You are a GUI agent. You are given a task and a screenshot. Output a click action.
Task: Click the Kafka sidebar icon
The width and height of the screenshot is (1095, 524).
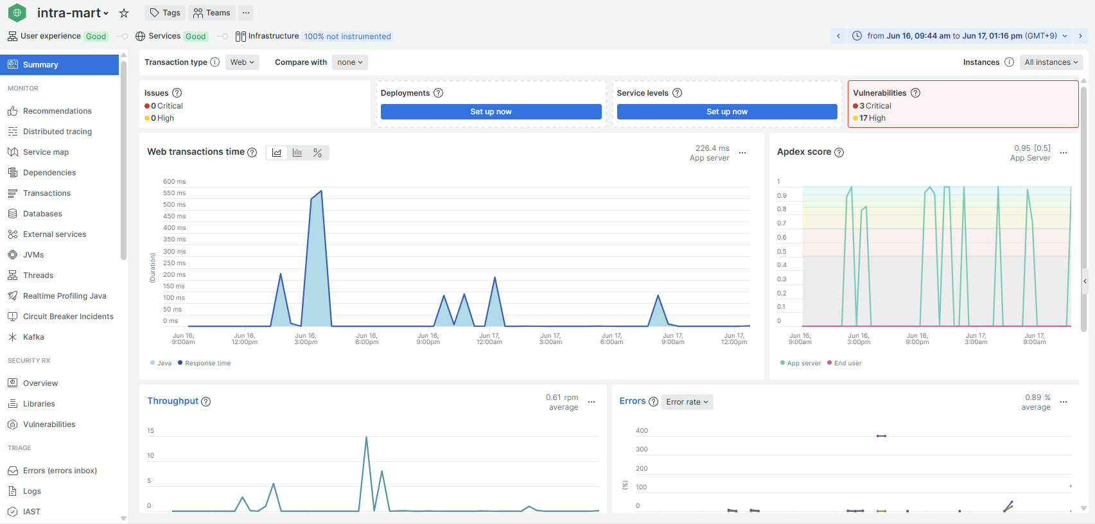12,337
